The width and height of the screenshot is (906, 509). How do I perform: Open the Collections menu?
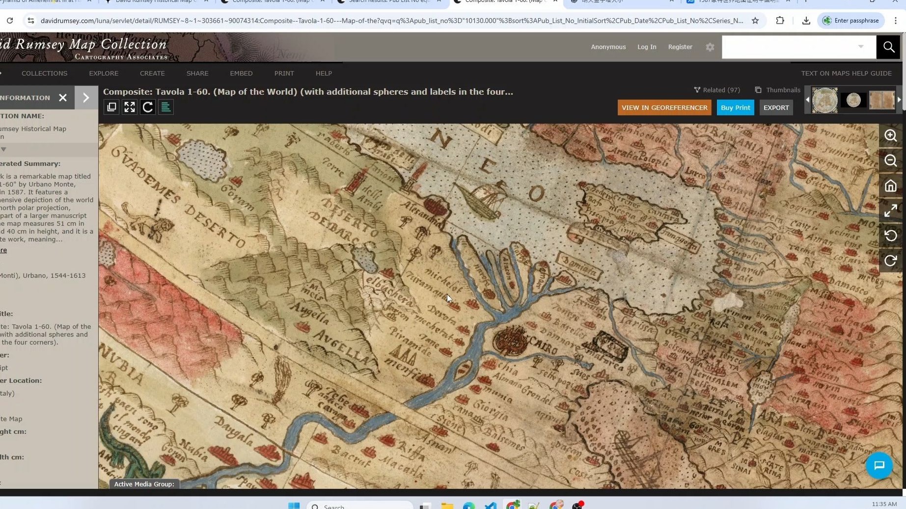(x=44, y=73)
